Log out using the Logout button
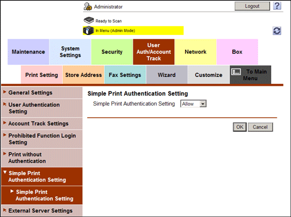Image resolution: width=291 pixels, height=217 pixels. [x=252, y=6]
